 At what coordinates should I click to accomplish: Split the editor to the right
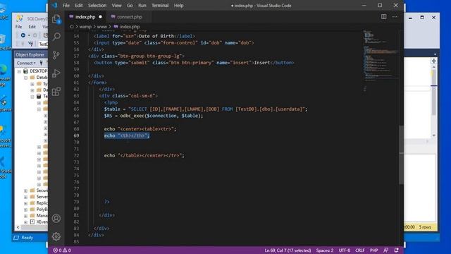pyautogui.click(x=383, y=17)
